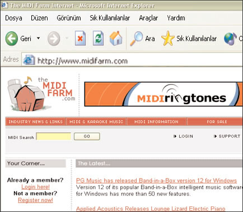This screenshot has width=243, height=212.
Task: Click the 'Adres' label text
Action: (11, 59)
